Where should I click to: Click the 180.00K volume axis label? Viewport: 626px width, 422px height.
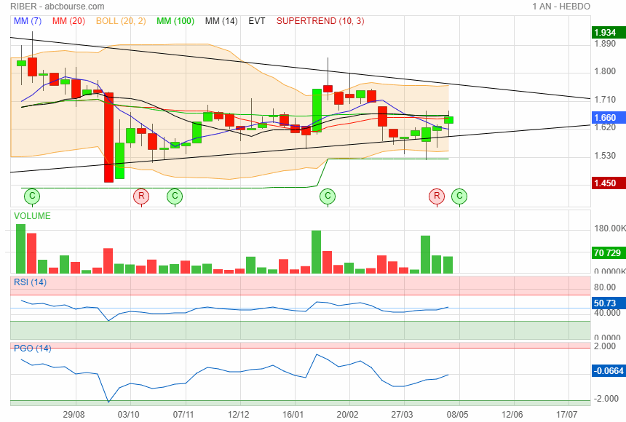point(610,228)
